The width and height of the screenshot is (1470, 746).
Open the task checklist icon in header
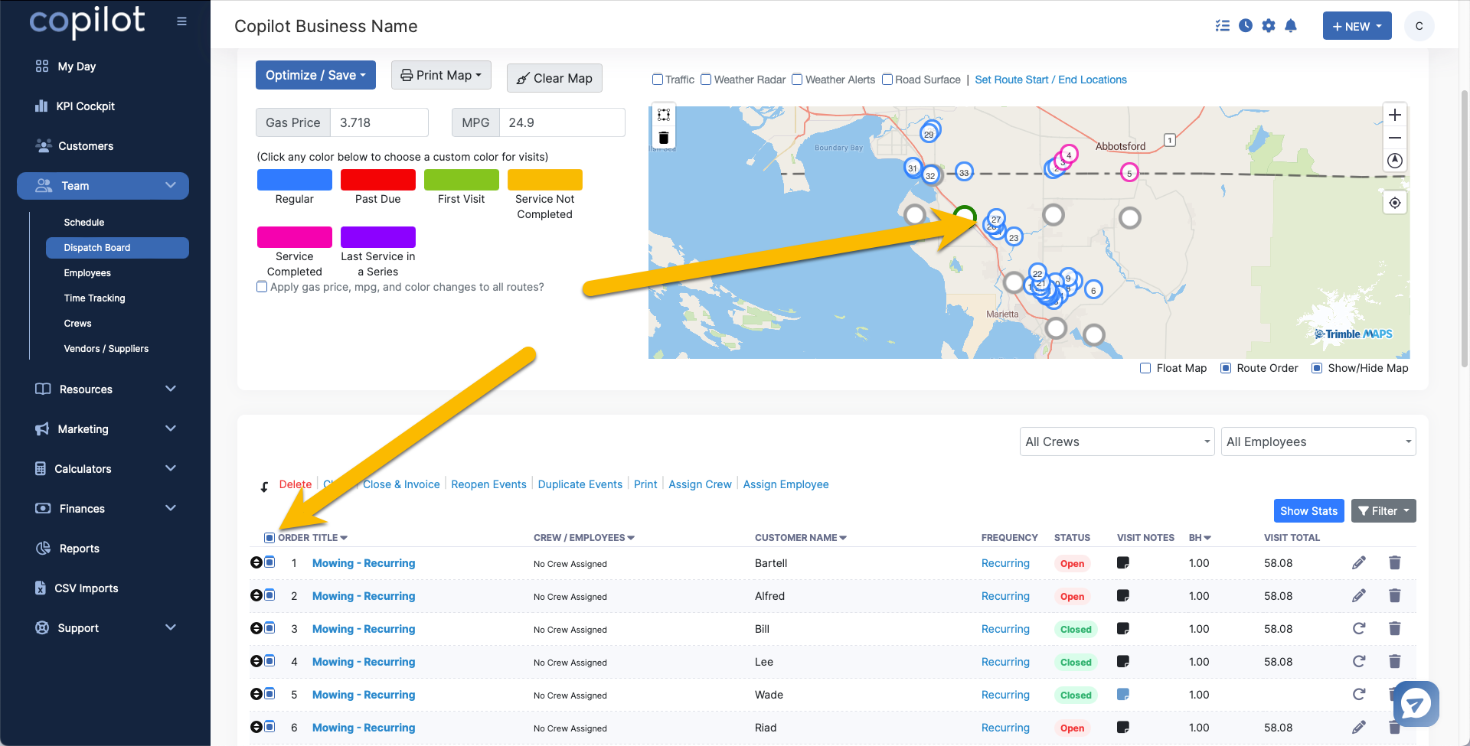coord(1223,26)
